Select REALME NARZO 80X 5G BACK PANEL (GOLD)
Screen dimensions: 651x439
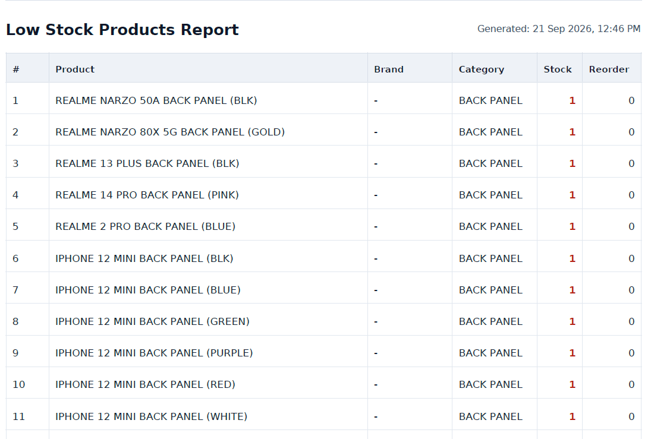point(170,132)
